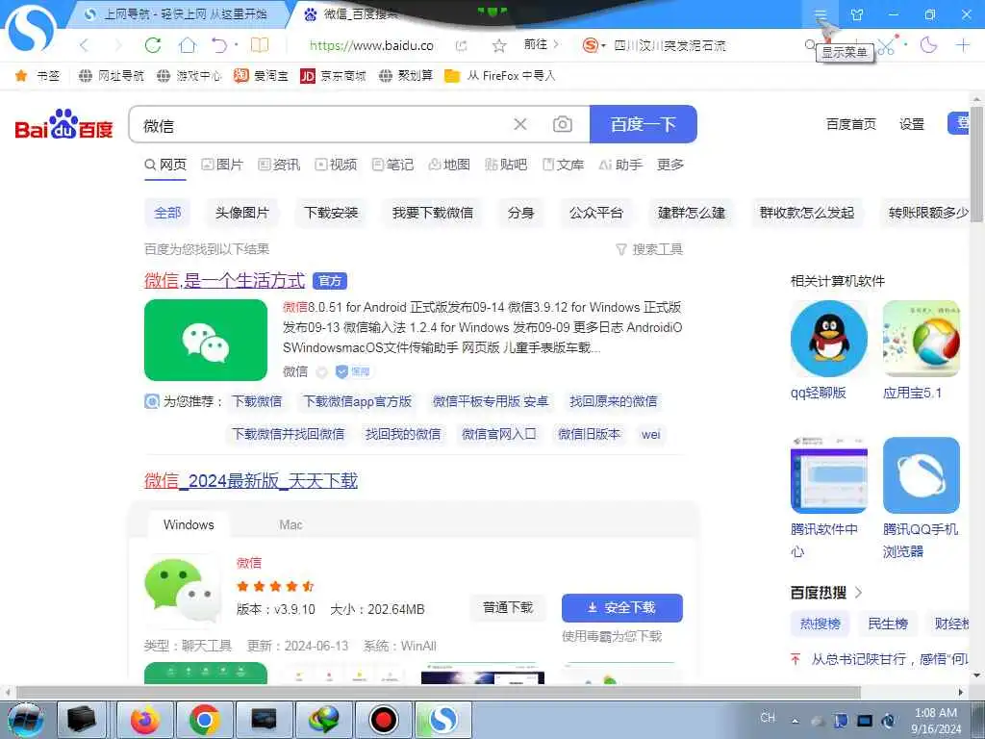Select the 资讯 search tab

tap(279, 165)
